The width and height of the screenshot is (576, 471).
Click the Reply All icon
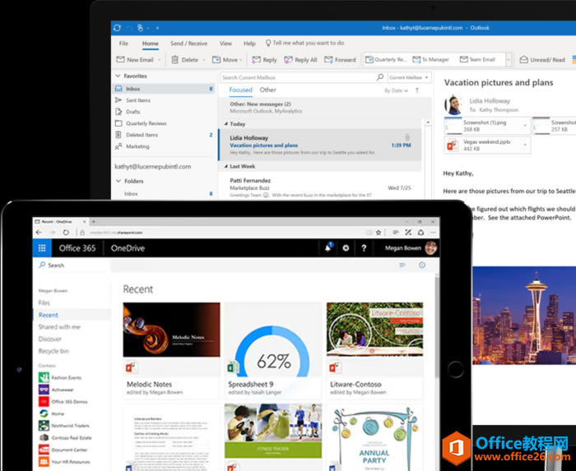[301, 60]
